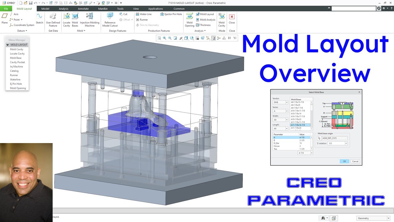
Task: Expand the Datum group dropdown
Action: [x=22, y=31]
